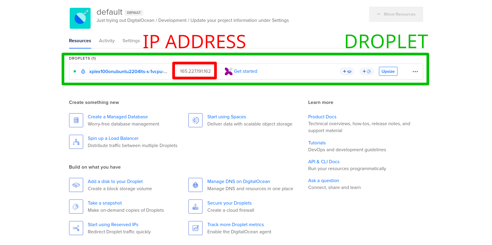The image size is (492, 245).
Task: Switch to the Resources tab
Action: pyautogui.click(x=80, y=41)
